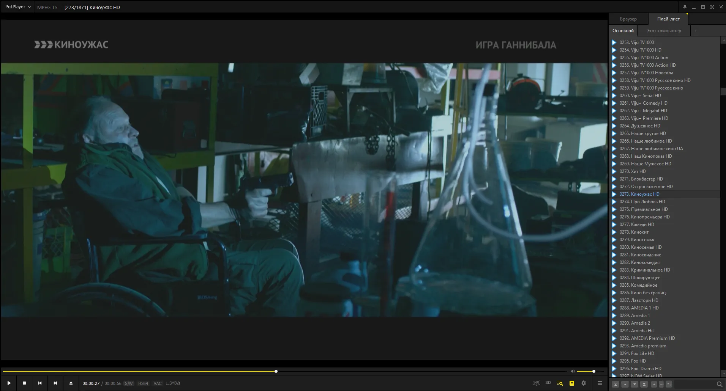Pin the window always on top
Image resolution: width=726 pixels, height=391 pixels.
click(685, 7)
